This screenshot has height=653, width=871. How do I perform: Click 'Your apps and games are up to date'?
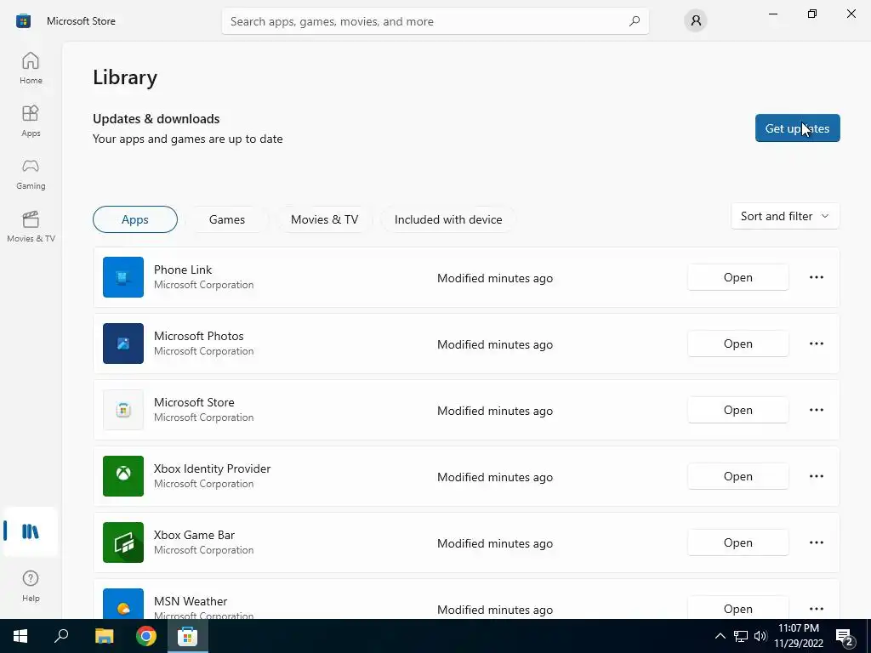click(x=188, y=139)
